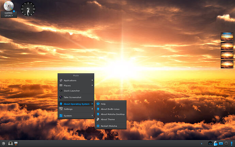Expand Places via its arrow

click(x=92, y=85)
